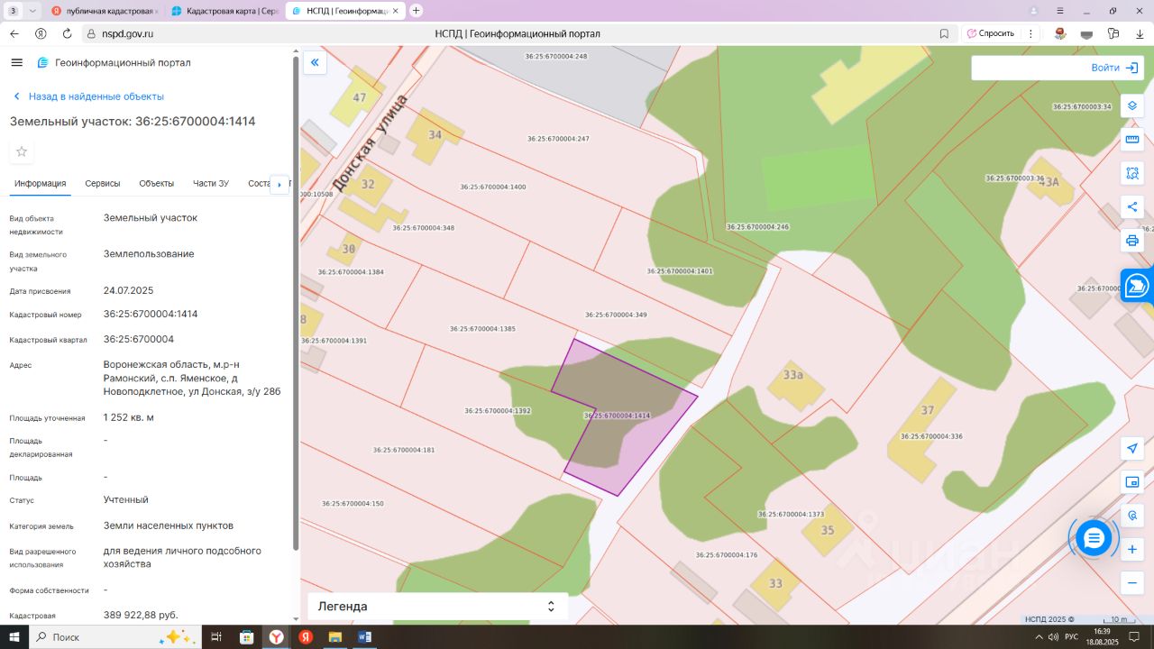Switch to the Информация tab

(x=41, y=183)
